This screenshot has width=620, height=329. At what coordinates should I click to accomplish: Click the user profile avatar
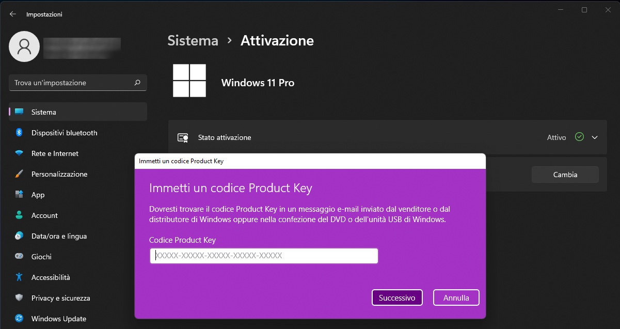[24, 46]
